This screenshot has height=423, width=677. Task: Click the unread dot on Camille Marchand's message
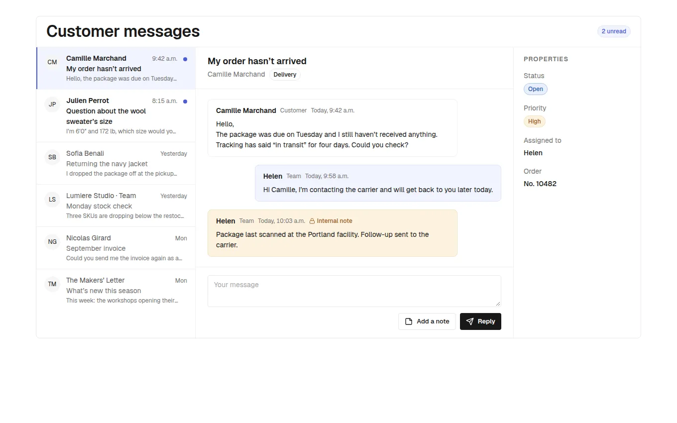(185, 59)
